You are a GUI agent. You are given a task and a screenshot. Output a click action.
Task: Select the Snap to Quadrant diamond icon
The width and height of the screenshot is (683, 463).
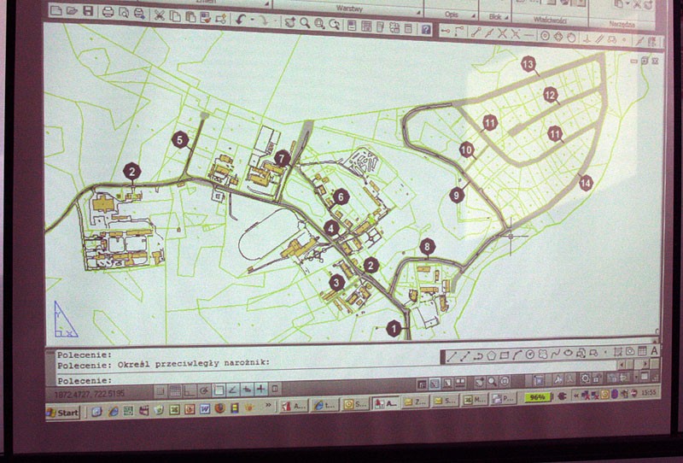pos(558,37)
